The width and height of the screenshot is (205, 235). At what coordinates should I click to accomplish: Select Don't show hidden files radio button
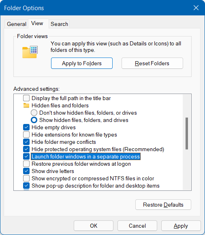pyautogui.click(x=34, y=113)
